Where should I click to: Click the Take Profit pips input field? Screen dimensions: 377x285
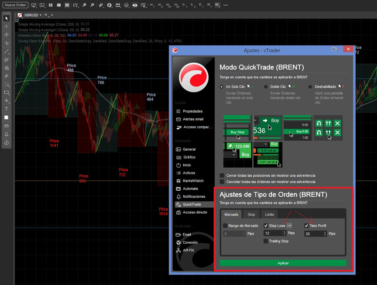[x=315, y=234]
